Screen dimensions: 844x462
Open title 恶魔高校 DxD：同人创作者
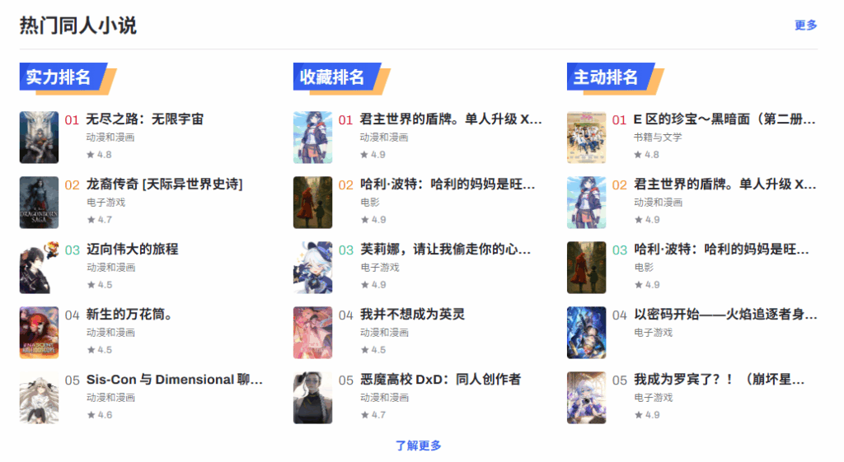click(440, 379)
